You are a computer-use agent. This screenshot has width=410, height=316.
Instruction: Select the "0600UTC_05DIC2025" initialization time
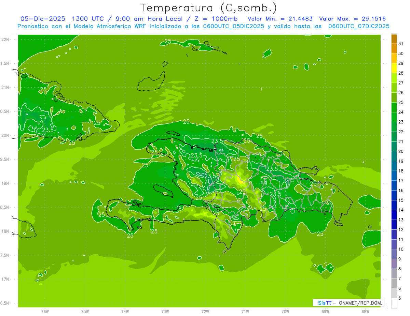click(x=233, y=26)
